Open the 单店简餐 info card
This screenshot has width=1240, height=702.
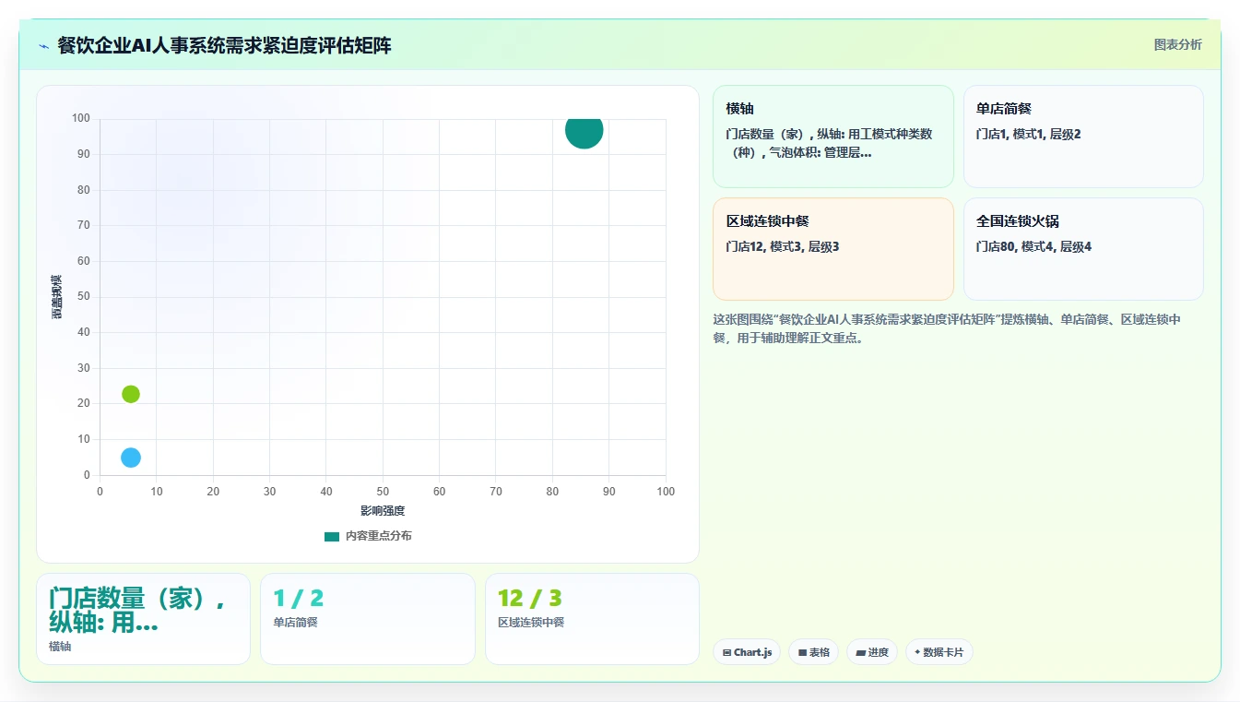(1083, 137)
